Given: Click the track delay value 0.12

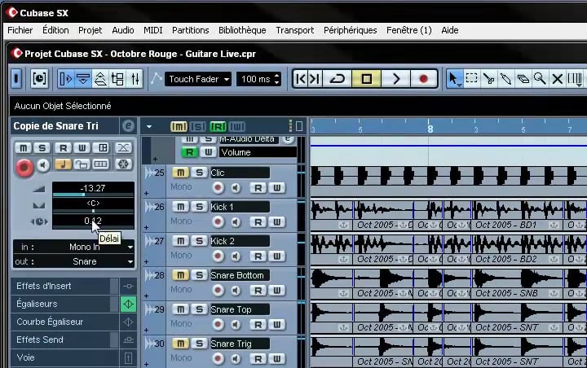Looking at the screenshot, I should click(93, 221).
